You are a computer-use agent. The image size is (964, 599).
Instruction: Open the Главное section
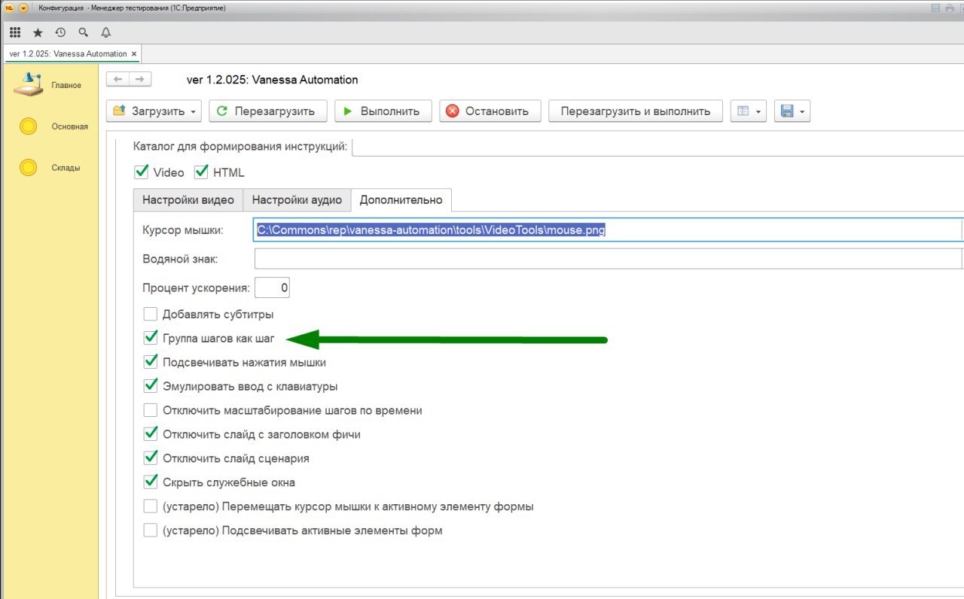coord(49,84)
